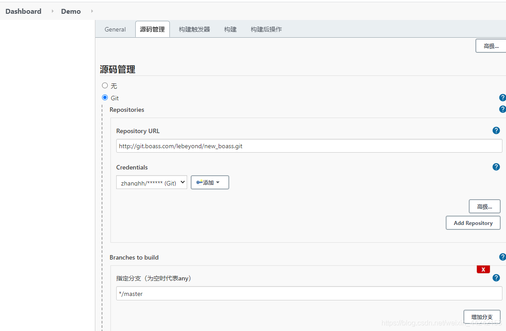Click the Credentials label
The width and height of the screenshot is (506, 331).
[x=132, y=167]
